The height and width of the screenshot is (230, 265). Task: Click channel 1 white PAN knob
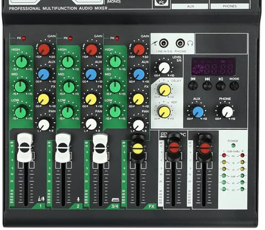[44, 125]
